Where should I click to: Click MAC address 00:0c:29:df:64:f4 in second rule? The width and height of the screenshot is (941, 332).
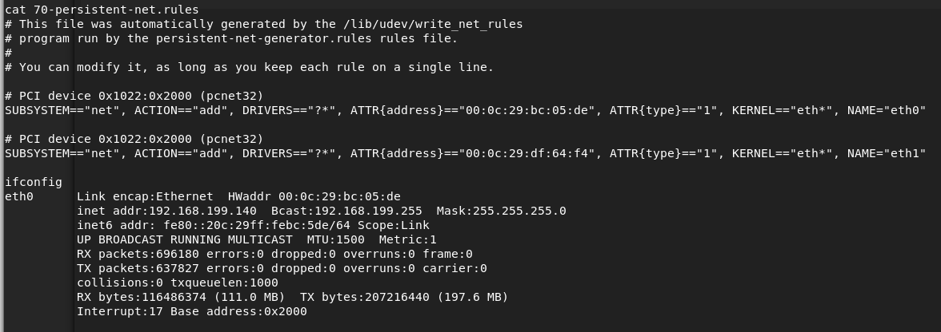(527, 153)
